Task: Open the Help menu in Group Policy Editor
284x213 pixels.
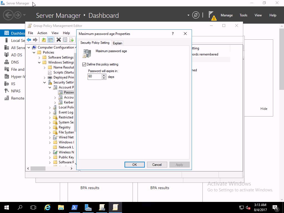Action: click(x=66, y=33)
